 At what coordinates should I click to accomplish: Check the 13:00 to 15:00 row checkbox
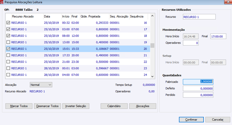tap(8, 42)
